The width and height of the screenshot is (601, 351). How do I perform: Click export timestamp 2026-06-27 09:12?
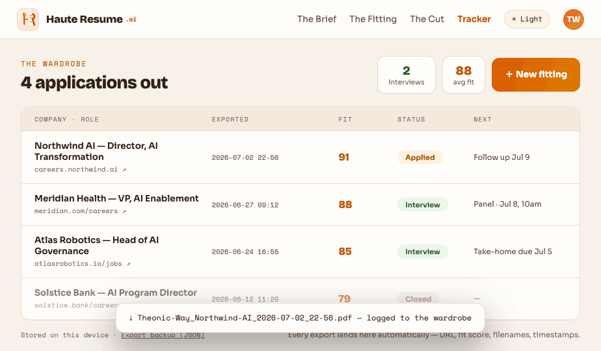coord(245,205)
